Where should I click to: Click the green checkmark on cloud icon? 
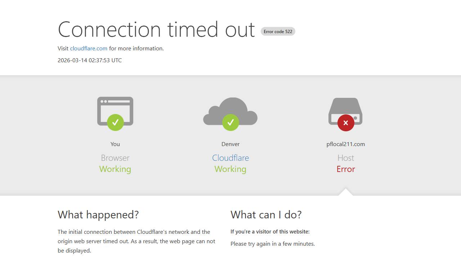230,123
